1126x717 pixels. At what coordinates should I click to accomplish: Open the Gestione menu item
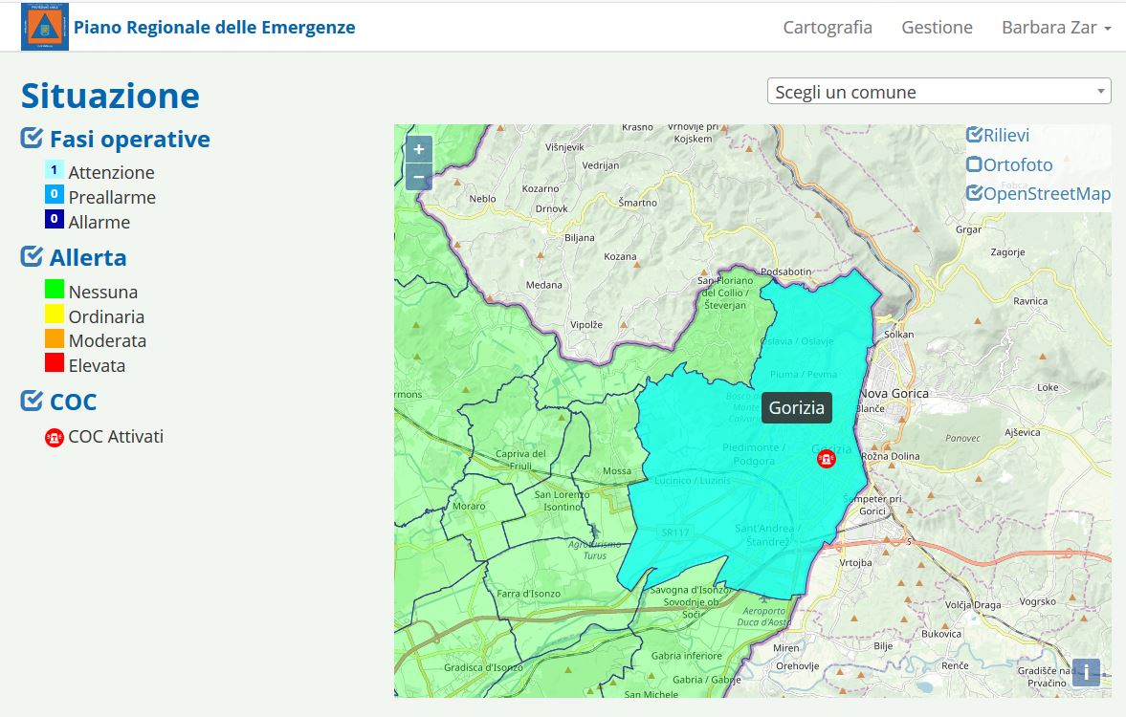point(937,28)
